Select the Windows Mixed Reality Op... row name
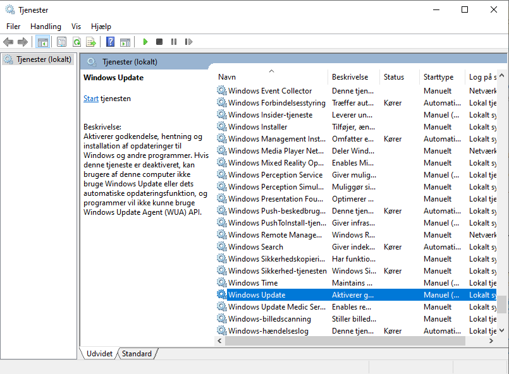This screenshot has width=509, height=374. [x=276, y=163]
